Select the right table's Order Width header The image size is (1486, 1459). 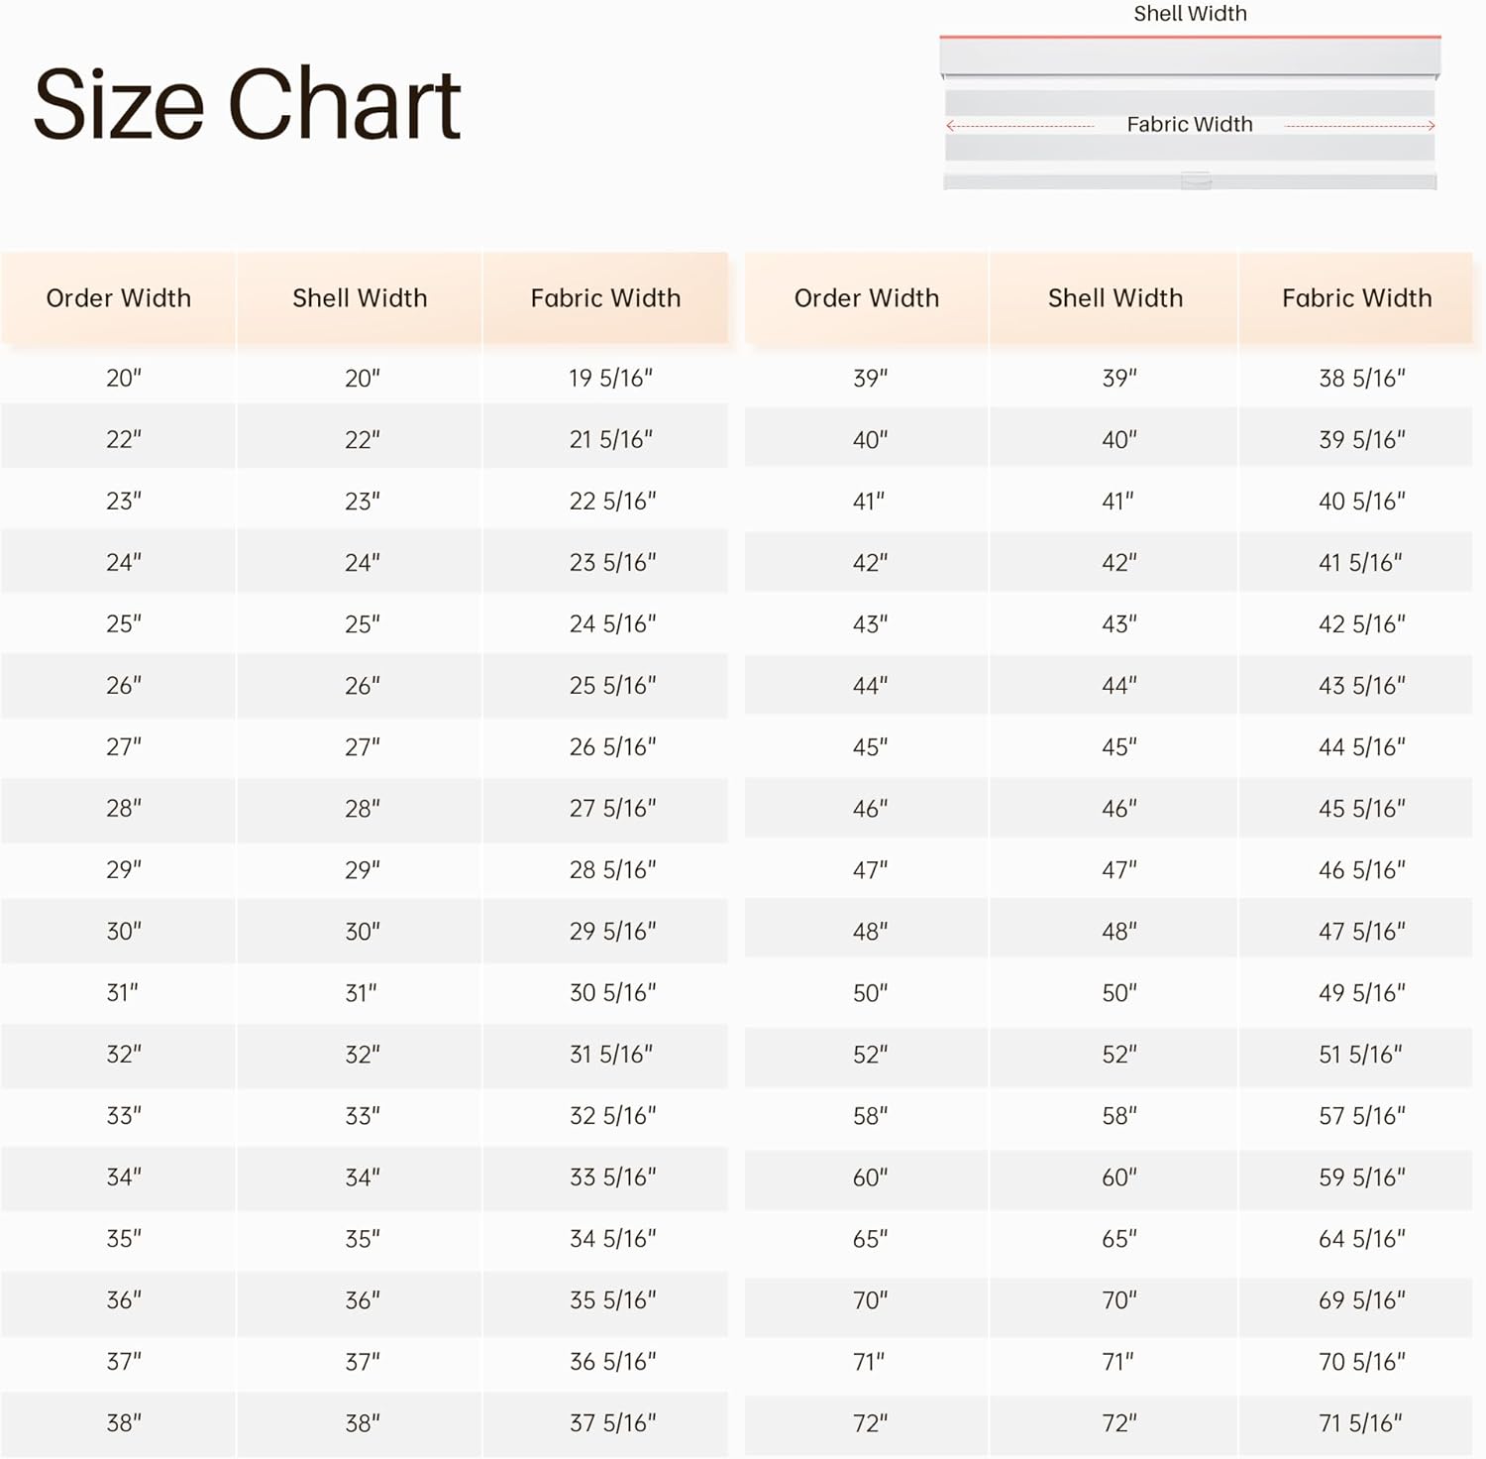point(867,298)
